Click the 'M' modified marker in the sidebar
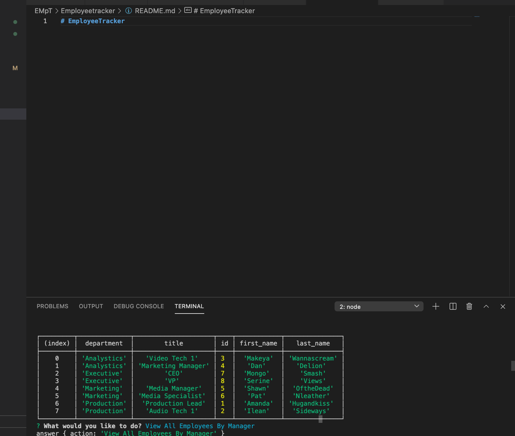 15,68
